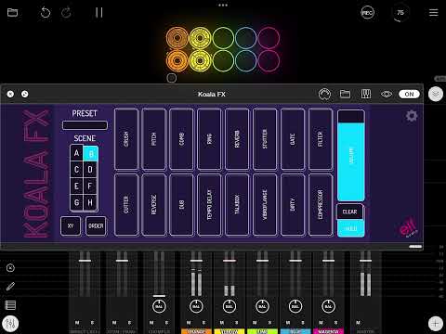Select scene D
This screenshot has width=446, height=334.
pos(90,170)
